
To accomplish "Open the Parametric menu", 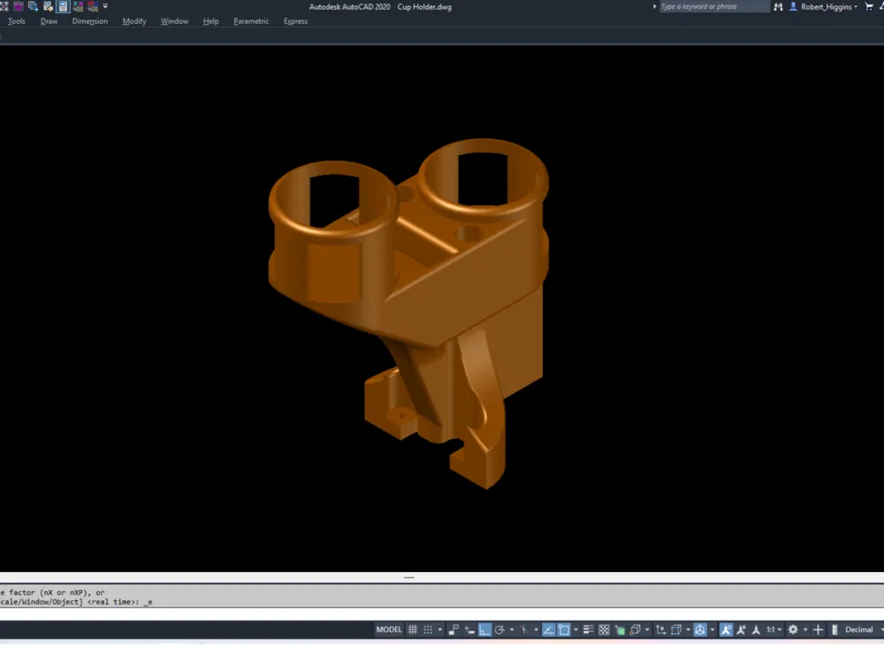I will point(251,21).
